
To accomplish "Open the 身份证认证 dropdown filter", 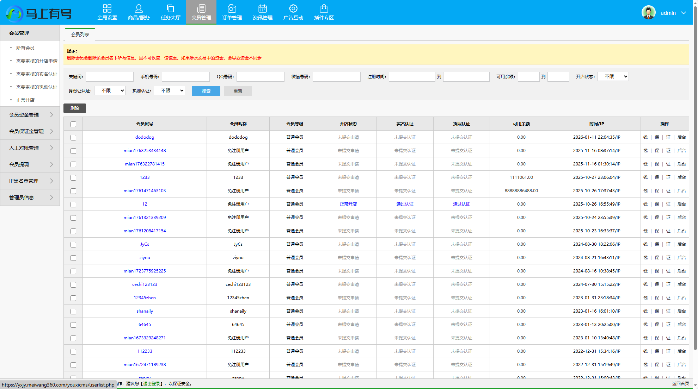I will click(110, 90).
